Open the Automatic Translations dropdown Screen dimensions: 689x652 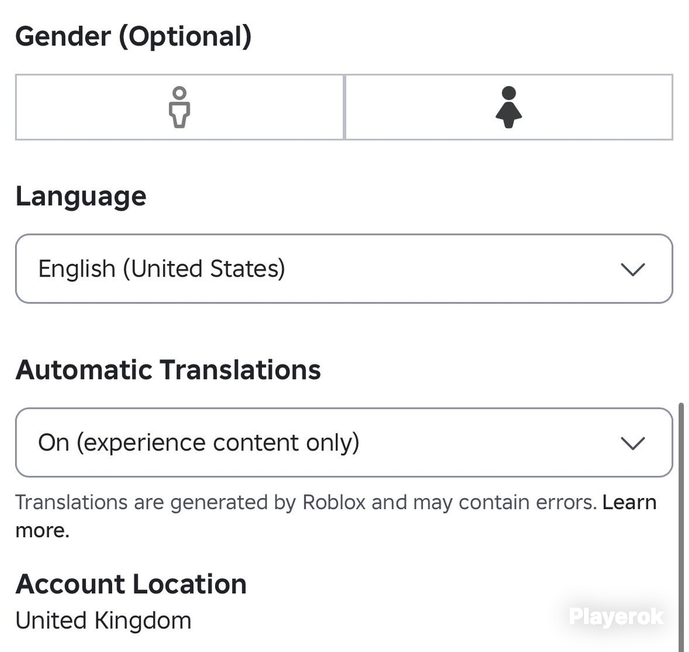coord(344,442)
